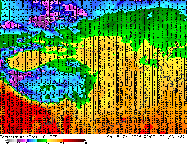This screenshot has height=144, width=187.
Task: Click the dark blue segment of the color scale
Action: click(28, 140)
